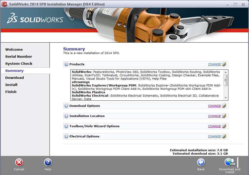
Task: Start Download and Install globe icon
Action: coord(230,162)
